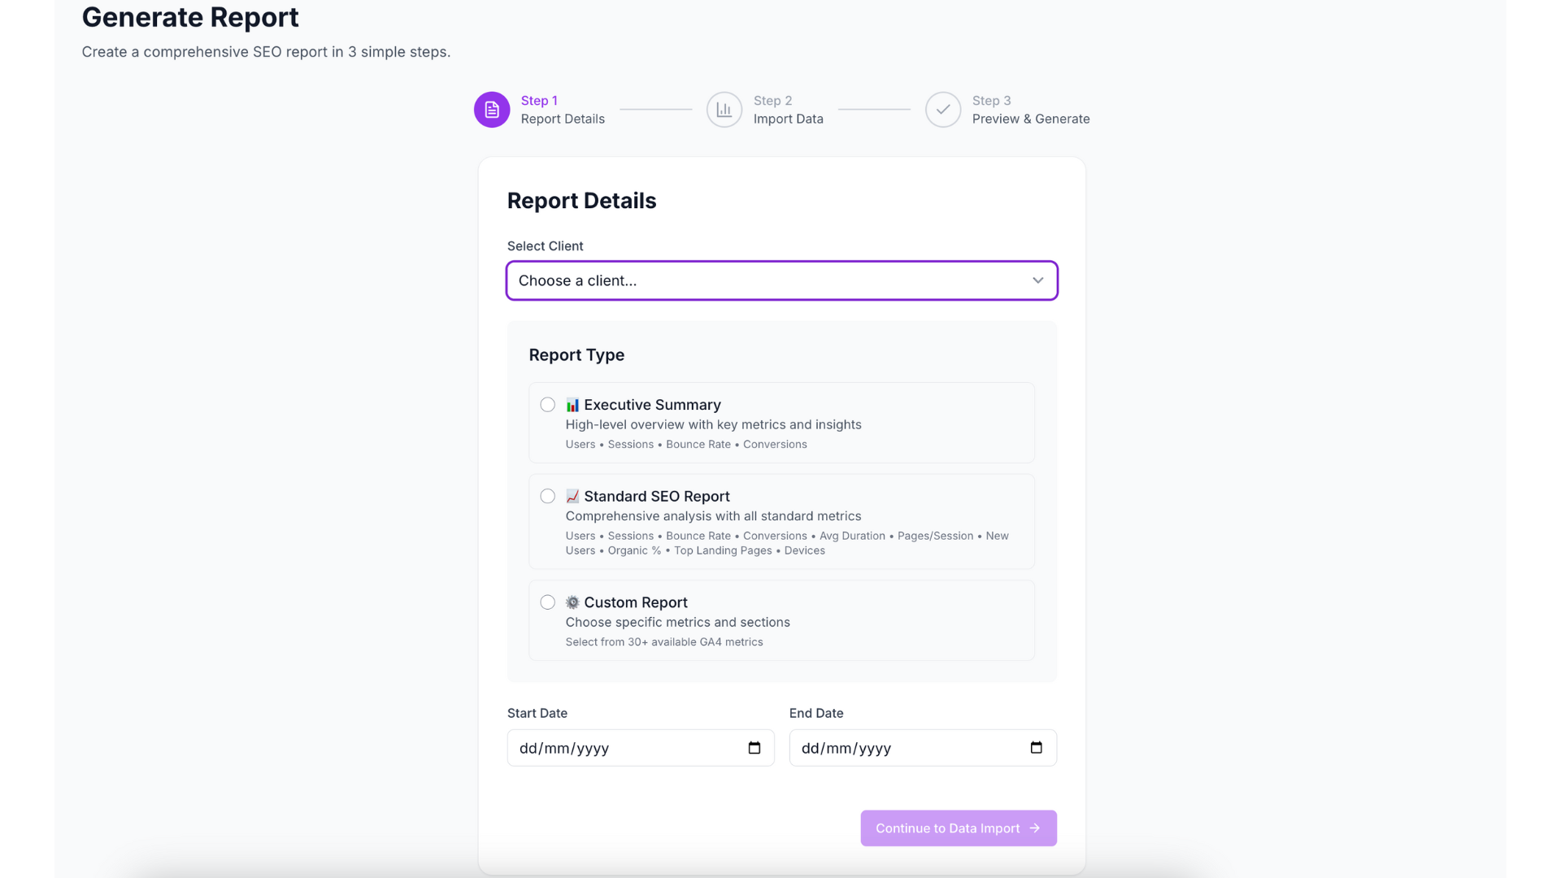1561x878 pixels.
Task: Click the Step 3 checkmark circle icon
Action: (x=942, y=109)
